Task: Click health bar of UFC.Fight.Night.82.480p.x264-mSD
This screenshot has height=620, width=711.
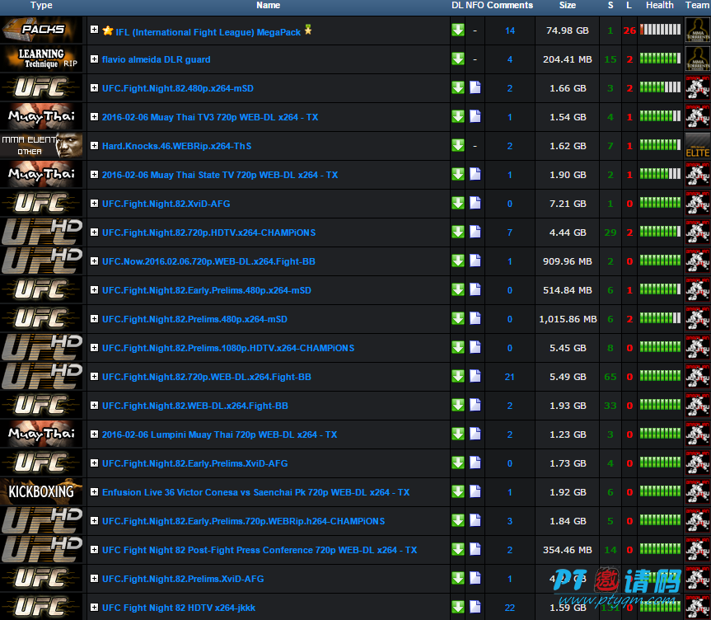Action: [x=660, y=87]
